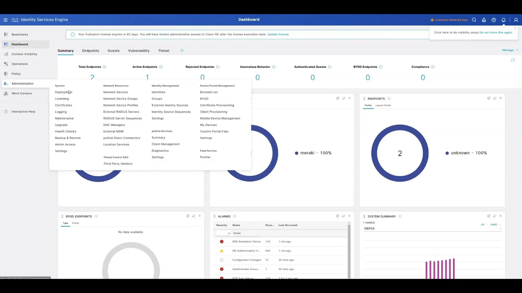Image resolution: width=522 pixels, height=293 pixels.
Task: Click info icon next to Total Endpoints
Action: [104, 67]
